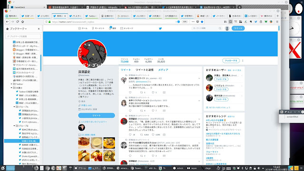Save page to Pocket icon

pyautogui.click(x=198, y=22)
